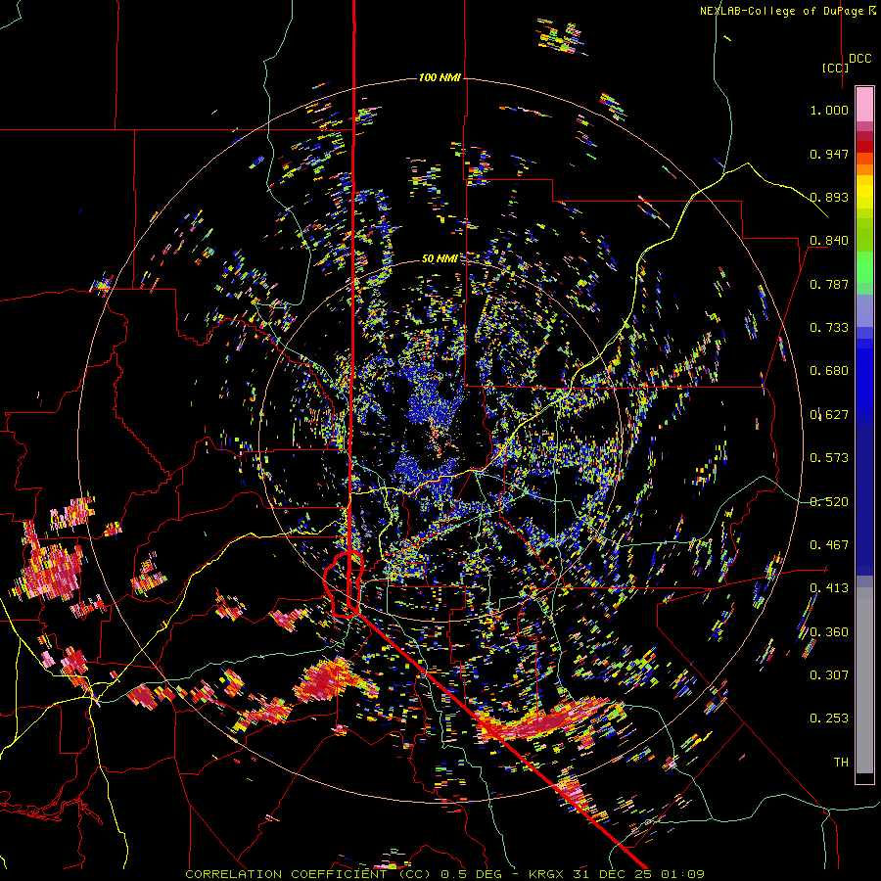Pick the gray segment of the color bar
Screen dimensions: 881x881
pos(864,680)
